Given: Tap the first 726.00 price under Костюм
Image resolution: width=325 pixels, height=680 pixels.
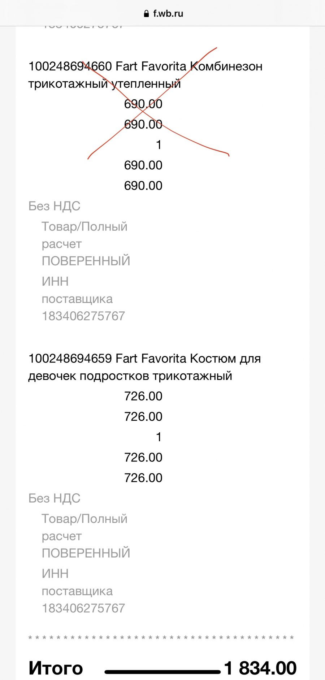Looking at the screenshot, I should [143, 396].
